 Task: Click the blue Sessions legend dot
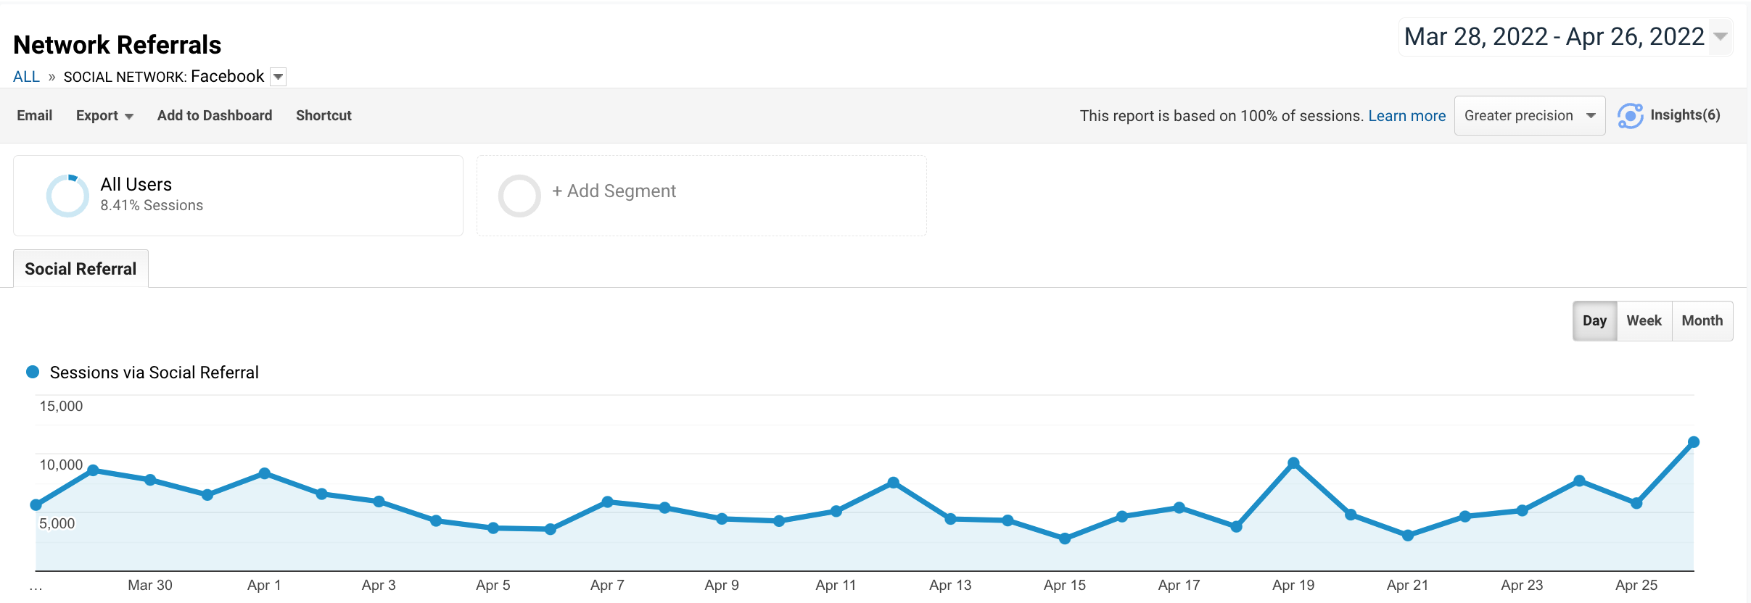click(x=33, y=373)
